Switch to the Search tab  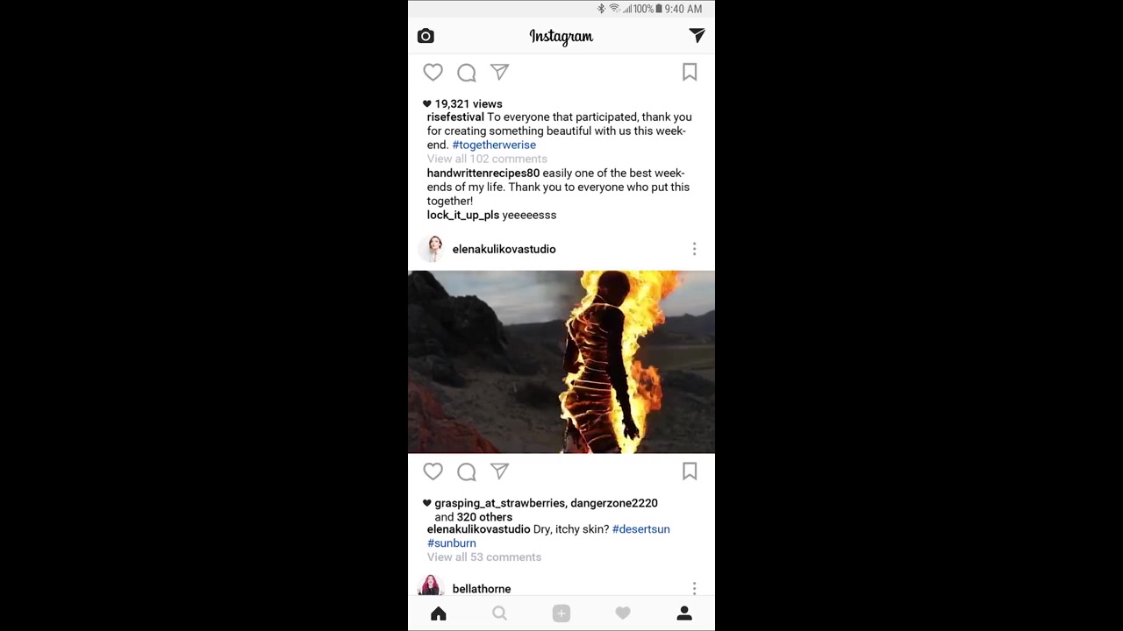pyautogui.click(x=499, y=613)
